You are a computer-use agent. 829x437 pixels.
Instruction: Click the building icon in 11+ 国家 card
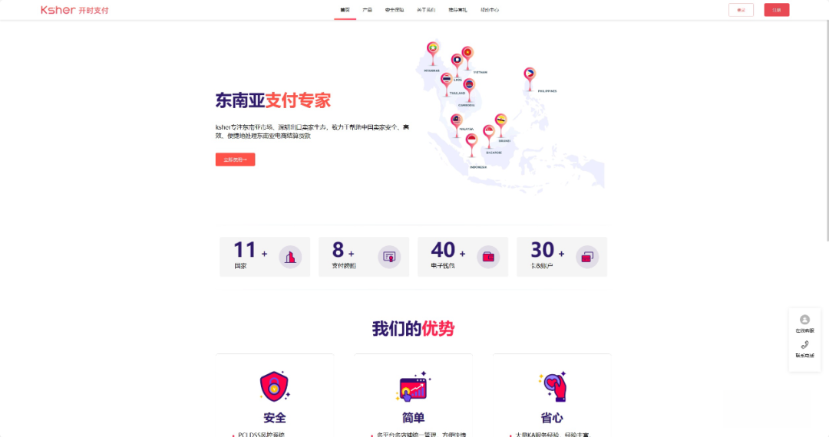point(290,257)
